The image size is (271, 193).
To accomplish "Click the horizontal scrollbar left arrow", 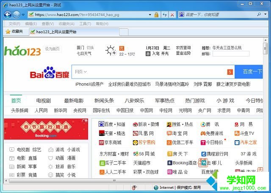I will click(6, 181).
